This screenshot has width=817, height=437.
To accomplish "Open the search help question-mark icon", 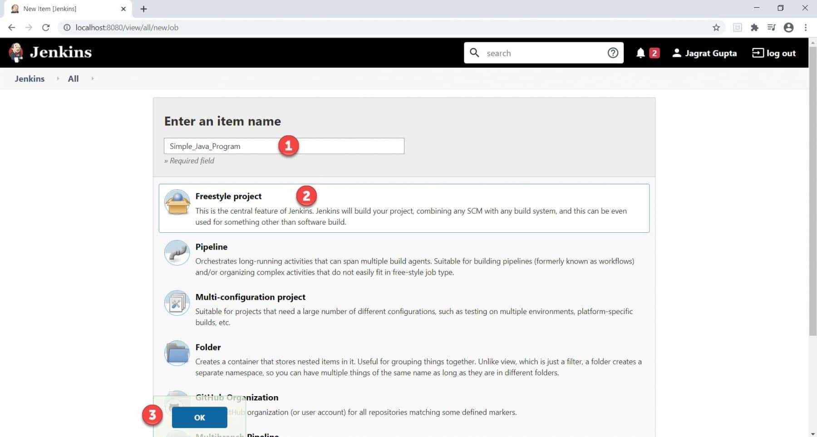I will tap(613, 53).
